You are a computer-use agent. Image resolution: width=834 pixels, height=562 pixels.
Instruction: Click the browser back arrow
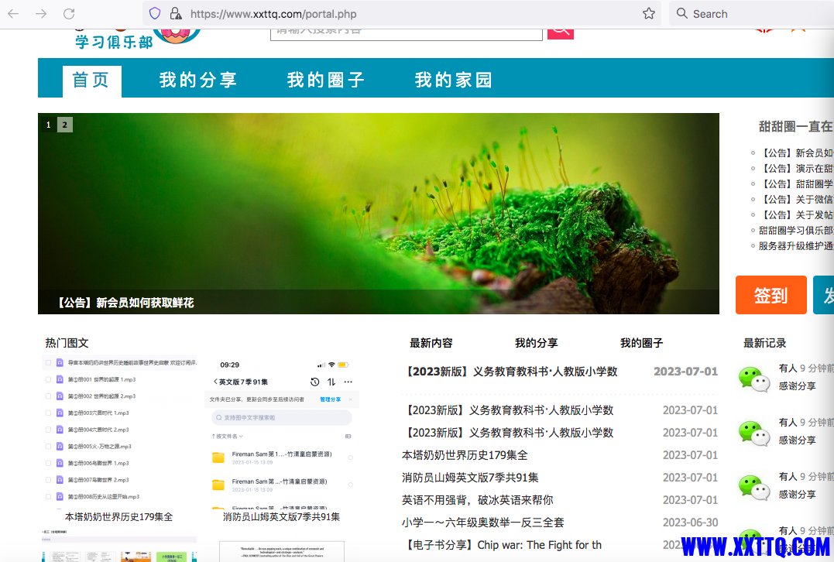click(x=13, y=14)
